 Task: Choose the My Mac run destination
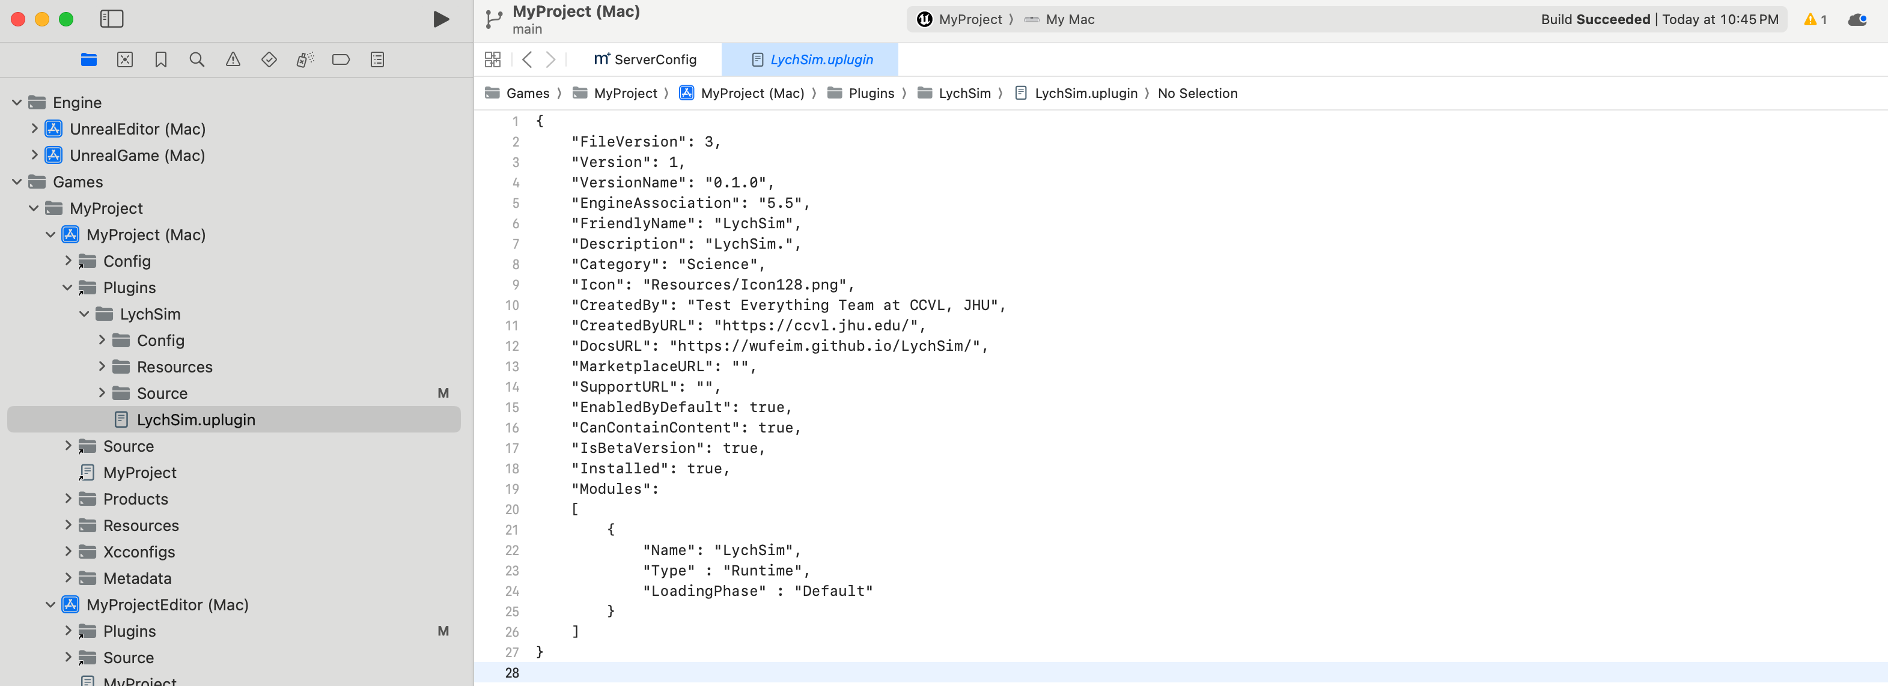pos(1060,20)
